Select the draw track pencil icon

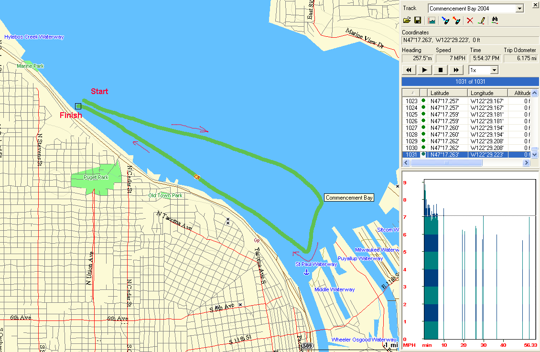pos(482,21)
